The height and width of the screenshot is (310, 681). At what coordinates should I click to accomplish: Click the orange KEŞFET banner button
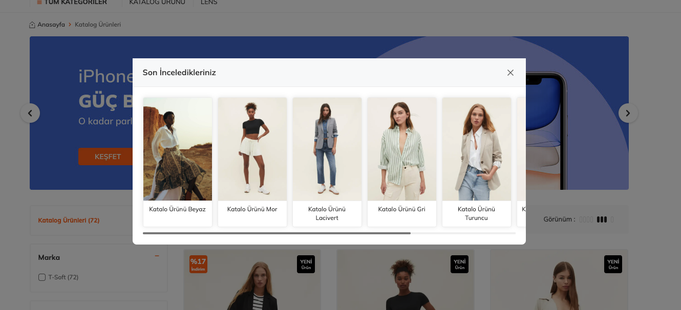[x=108, y=157]
